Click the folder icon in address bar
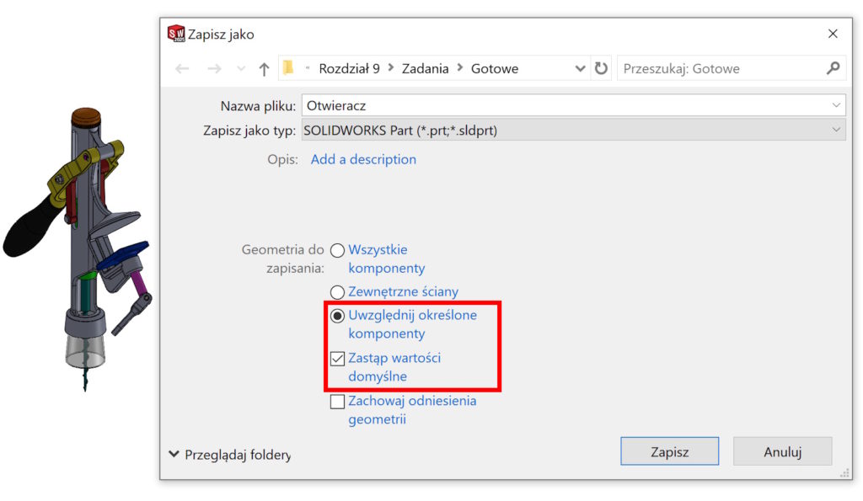 [x=288, y=68]
